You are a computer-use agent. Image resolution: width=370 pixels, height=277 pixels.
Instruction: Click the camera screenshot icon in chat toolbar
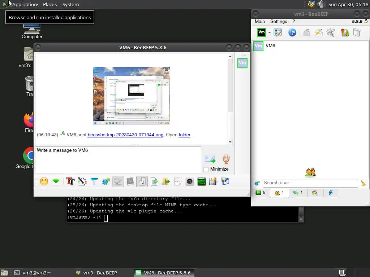189,182
